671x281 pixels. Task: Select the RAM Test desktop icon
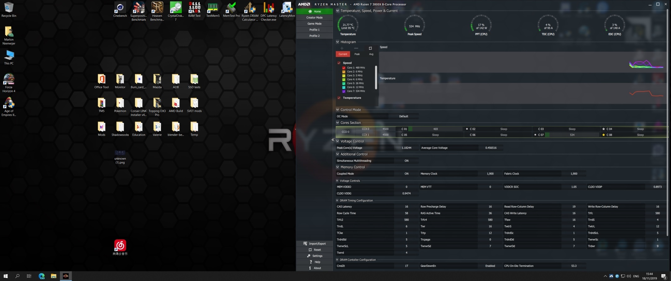[x=194, y=10]
